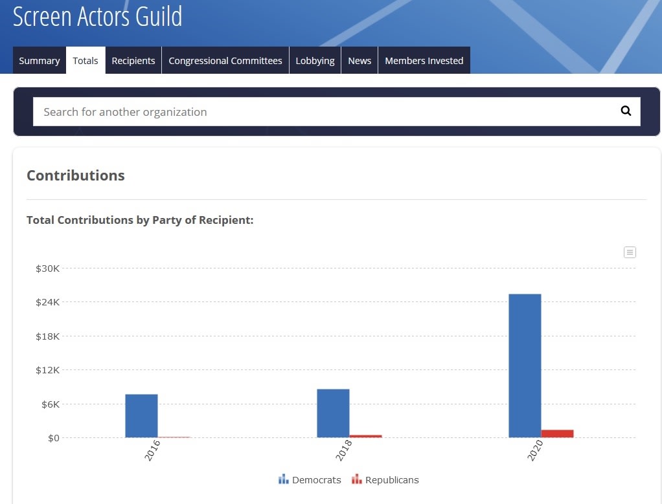
Task: Click the $6K axis label
Action: coord(51,404)
